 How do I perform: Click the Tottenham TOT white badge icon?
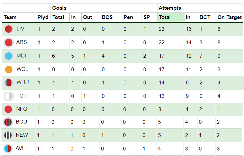tap(9, 96)
